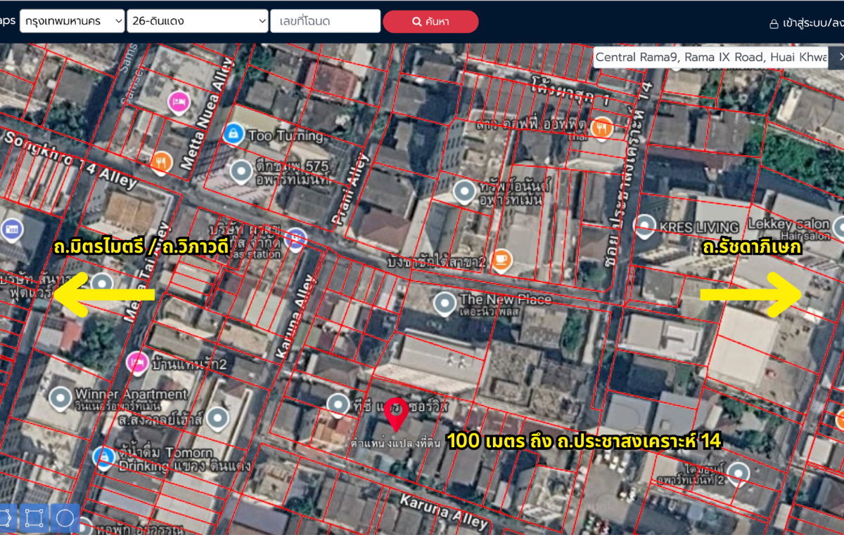
Task: Click the blue store icon near Songkro 14 Alley
Action: (x=11, y=228)
